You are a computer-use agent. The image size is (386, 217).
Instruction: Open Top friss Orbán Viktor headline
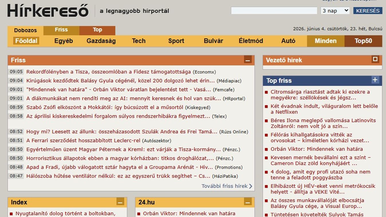coord(317,149)
